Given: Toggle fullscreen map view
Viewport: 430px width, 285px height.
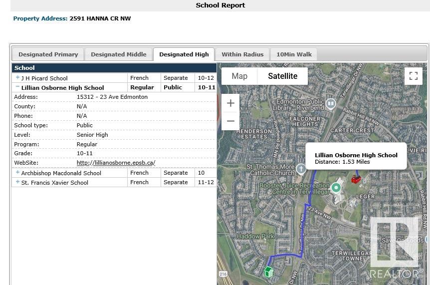Looking at the screenshot, I should [x=413, y=76].
